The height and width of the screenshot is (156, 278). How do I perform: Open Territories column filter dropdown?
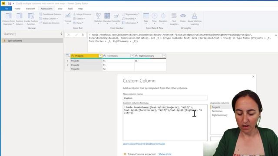[132, 56]
